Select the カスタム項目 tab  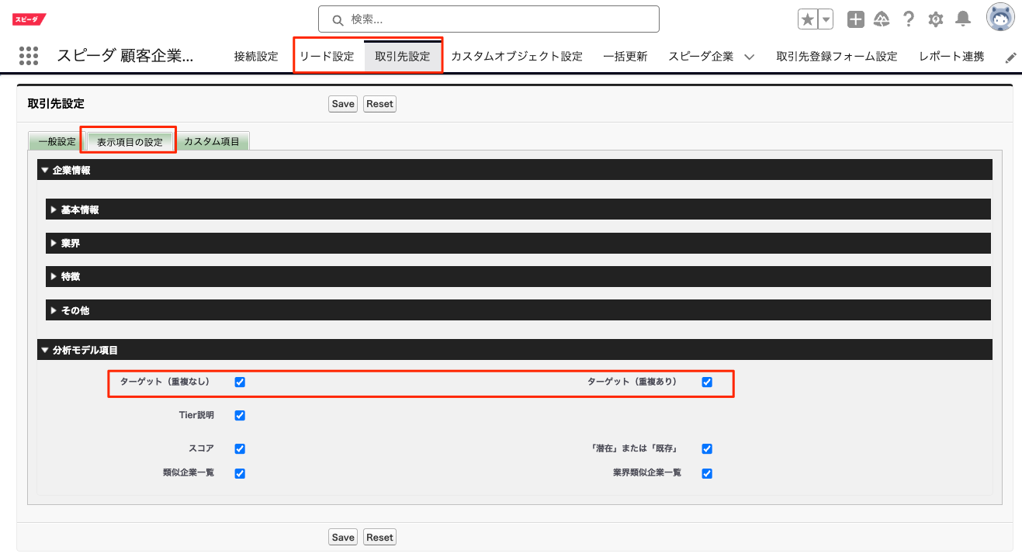pyautogui.click(x=212, y=142)
